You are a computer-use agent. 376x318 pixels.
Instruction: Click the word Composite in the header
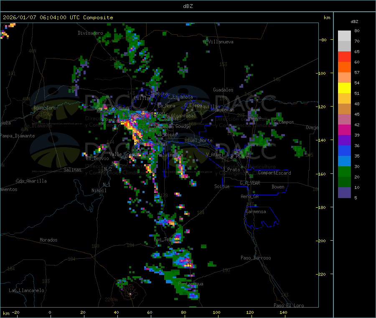point(98,18)
